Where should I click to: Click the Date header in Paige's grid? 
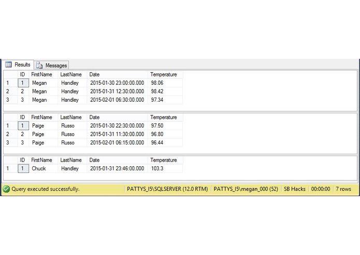[x=117, y=117]
